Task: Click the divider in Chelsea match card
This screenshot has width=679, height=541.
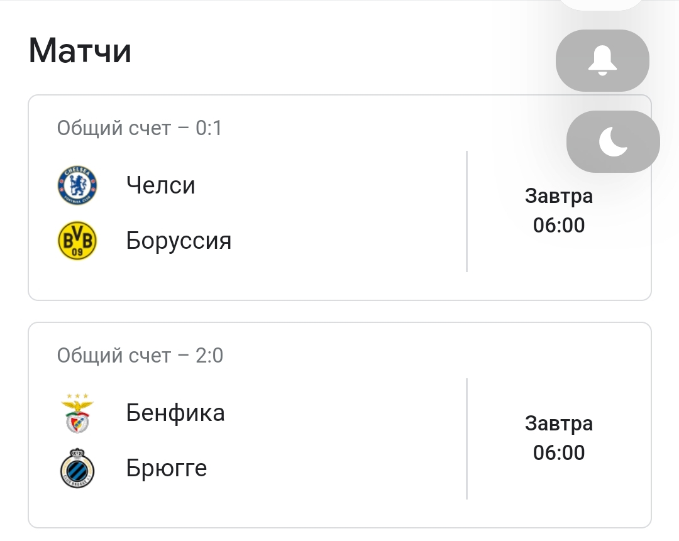Action: coord(466,211)
